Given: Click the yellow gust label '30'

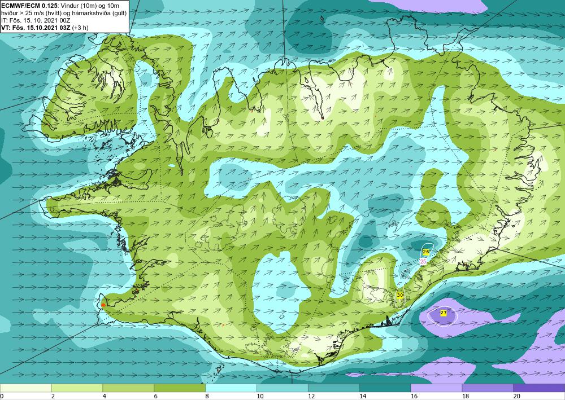Looking at the screenshot, I should (399, 295).
